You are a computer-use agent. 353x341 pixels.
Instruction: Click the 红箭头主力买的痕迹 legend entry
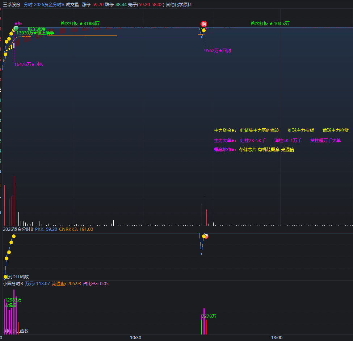260,130
